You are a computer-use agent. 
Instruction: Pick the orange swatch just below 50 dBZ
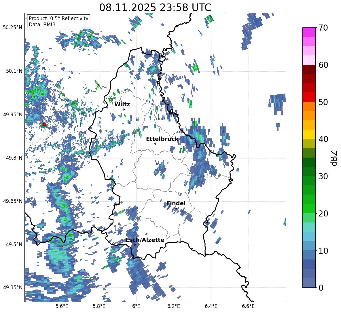[309, 106]
